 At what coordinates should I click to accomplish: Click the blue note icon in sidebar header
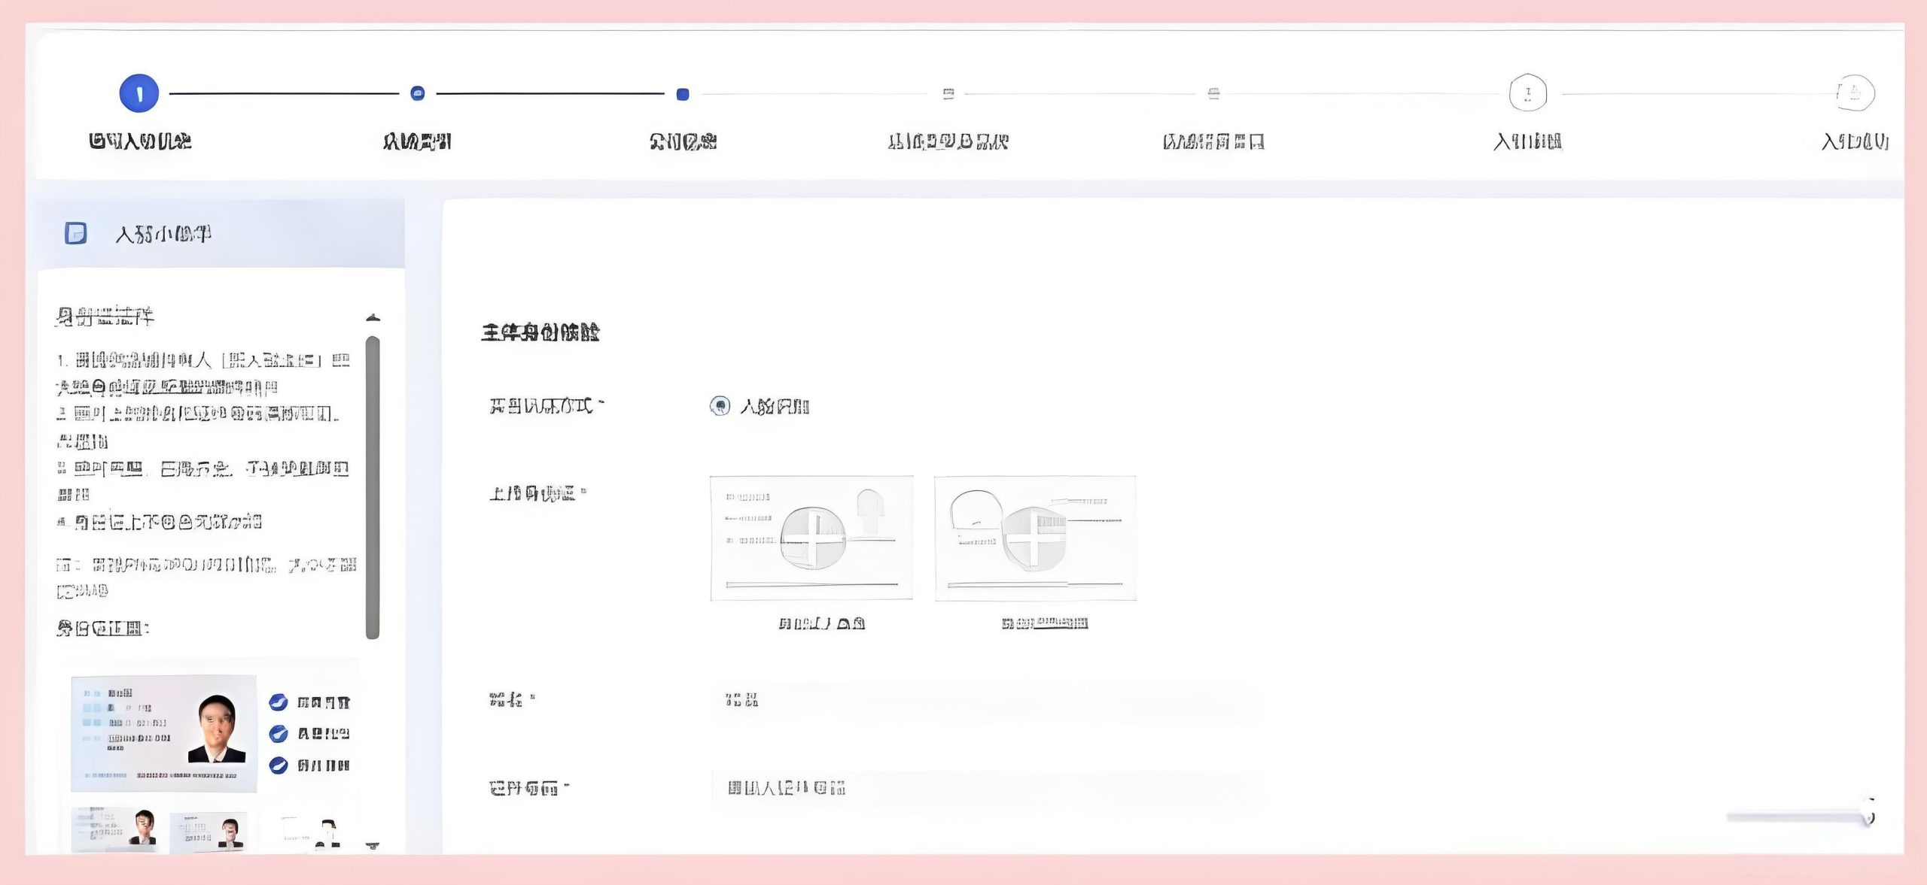75,233
